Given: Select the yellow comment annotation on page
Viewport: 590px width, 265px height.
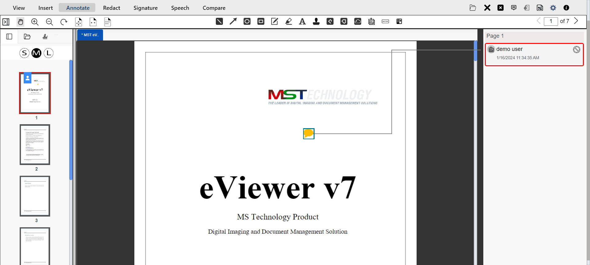Looking at the screenshot, I should tap(309, 133).
